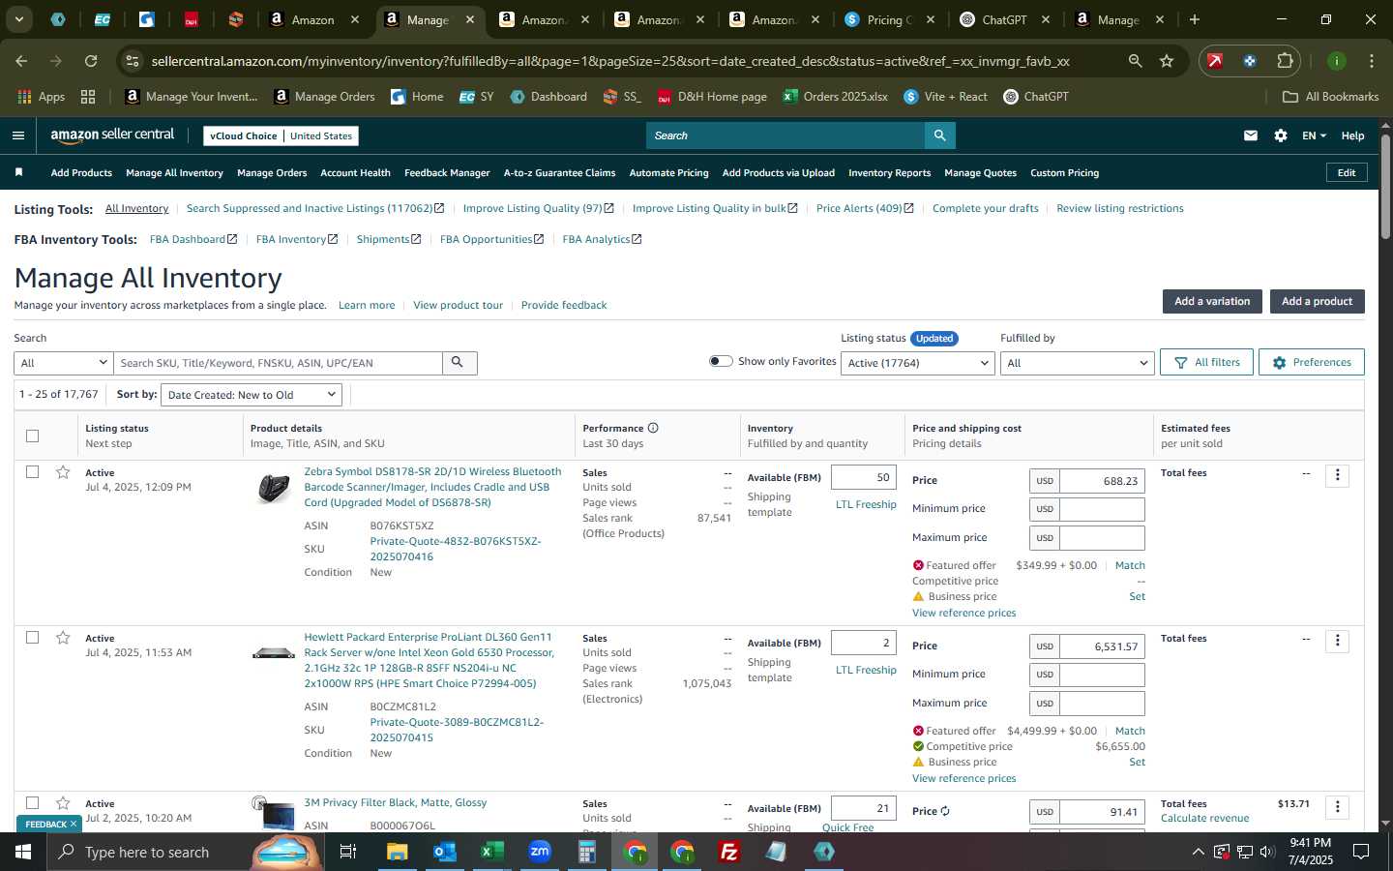Open the browser extensions puzzle icon
This screenshot has height=871, width=1393.
(x=1285, y=61)
